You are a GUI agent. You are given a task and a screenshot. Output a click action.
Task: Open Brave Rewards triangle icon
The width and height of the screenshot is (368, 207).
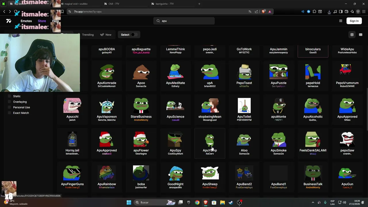(270, 11)
